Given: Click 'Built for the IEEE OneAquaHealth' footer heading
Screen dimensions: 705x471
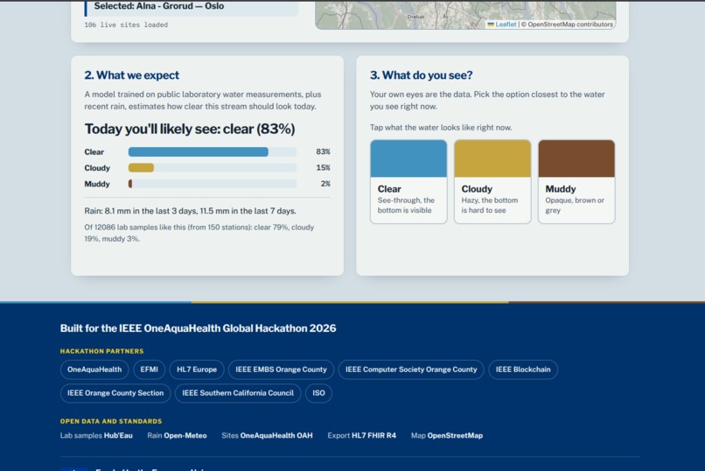Looking at the screenshot, I should [199, 328].
